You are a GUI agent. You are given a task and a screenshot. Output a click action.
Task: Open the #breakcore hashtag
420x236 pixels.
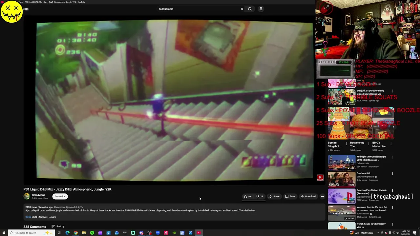point(59,207)
